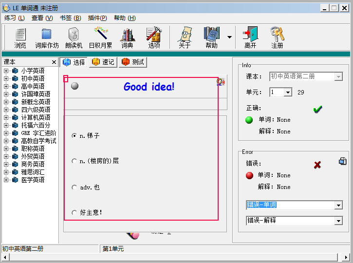Click the red X next to 错误

click(x=317, y=165)
